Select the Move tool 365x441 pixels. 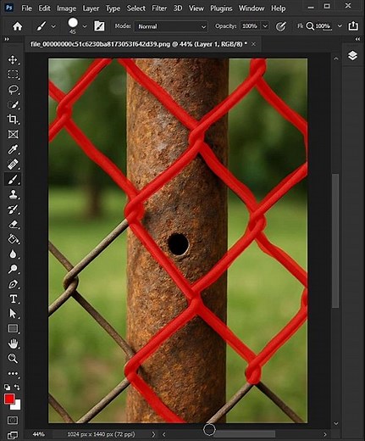point(13,59)
